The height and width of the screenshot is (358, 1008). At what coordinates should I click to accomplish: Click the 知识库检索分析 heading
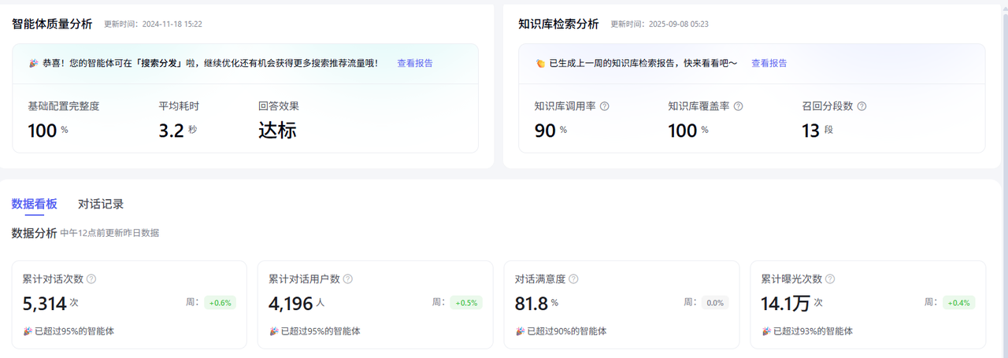coord(558,24)
